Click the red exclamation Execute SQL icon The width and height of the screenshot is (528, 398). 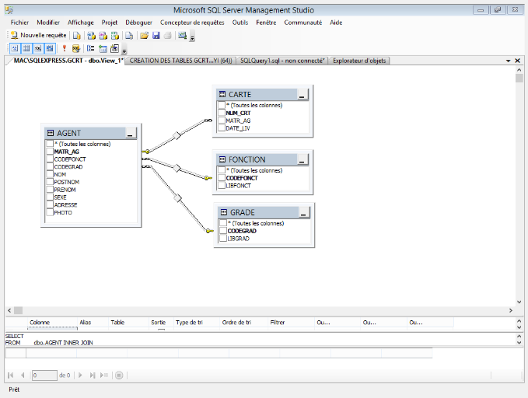63,48
